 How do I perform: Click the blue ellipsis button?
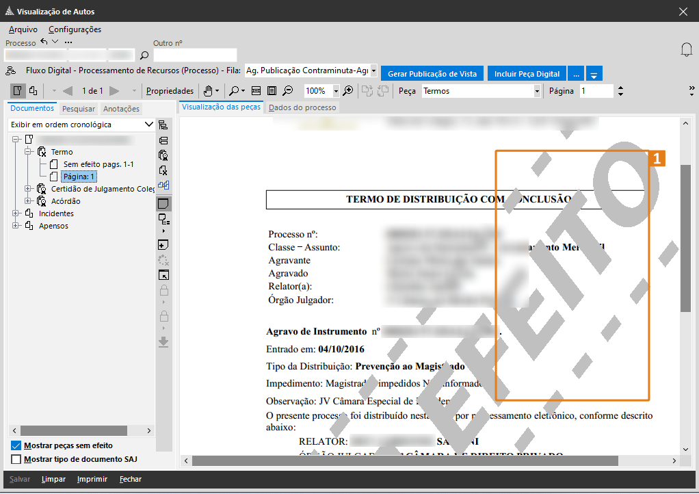tap(576, 74)
